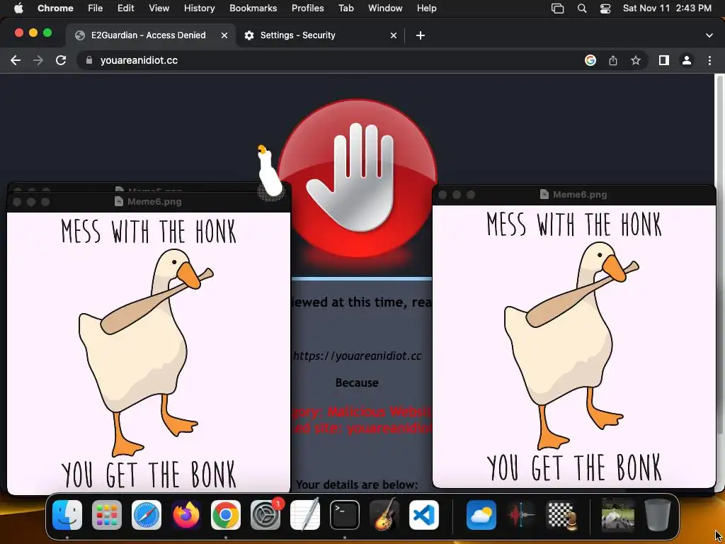
Task: Launch GarageBand from the Dock
Action: point(384,515)
